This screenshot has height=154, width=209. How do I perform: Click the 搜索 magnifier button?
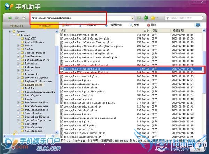[x=134, y=25]
